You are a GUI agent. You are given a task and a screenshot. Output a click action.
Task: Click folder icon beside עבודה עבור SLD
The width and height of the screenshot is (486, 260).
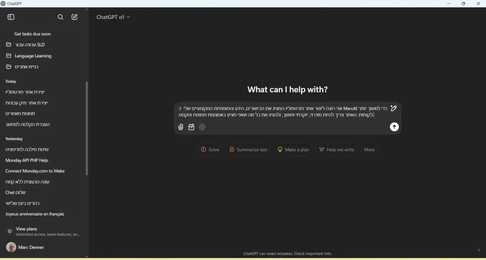[9, 45]
